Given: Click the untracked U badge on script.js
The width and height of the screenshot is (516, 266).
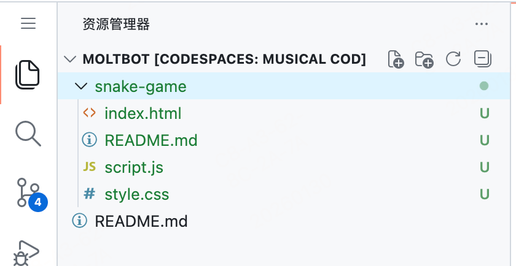Looking at the screenshot, I should pos(484,167).
